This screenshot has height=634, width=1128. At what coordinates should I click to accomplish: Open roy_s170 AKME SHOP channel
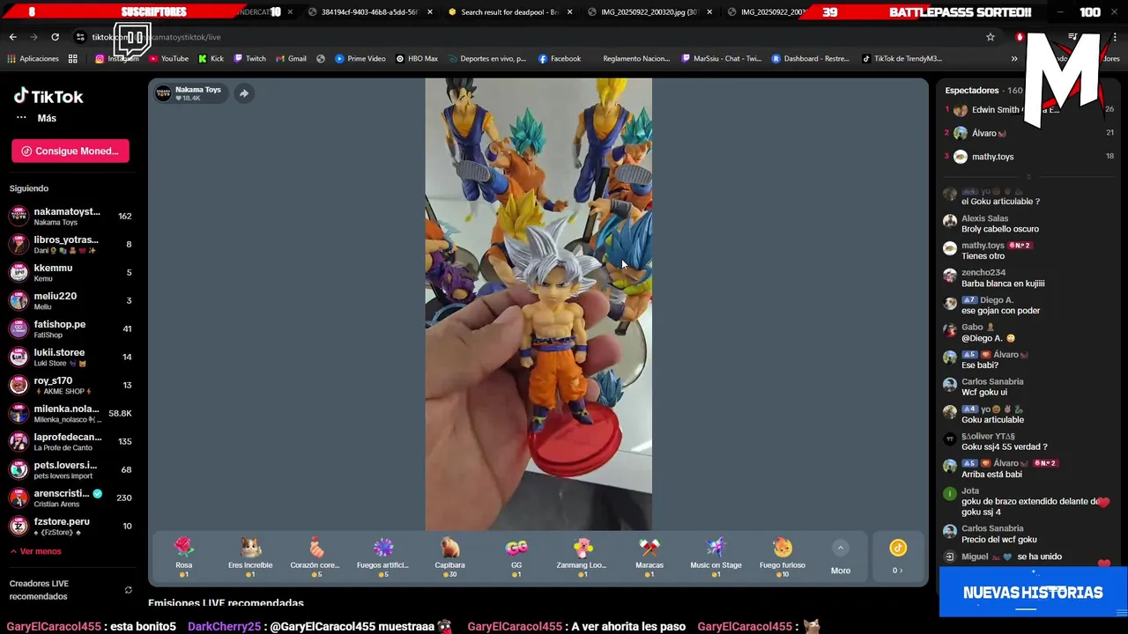click(x=70, y=386)
